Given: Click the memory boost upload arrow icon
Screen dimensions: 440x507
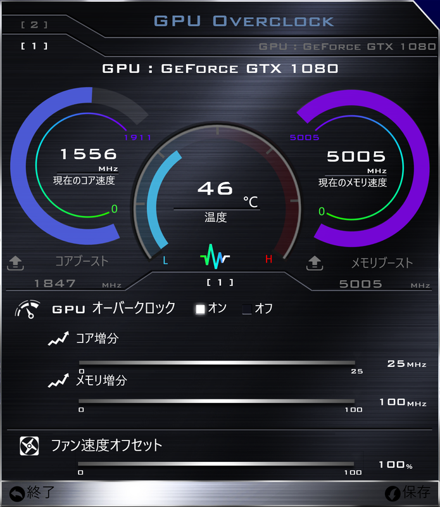Looking at the screenshot, I should click(315, 263).
